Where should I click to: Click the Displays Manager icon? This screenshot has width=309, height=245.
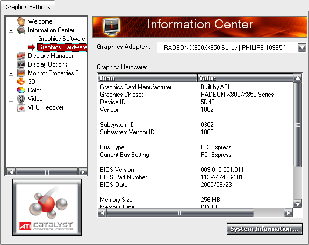pyautogui.click(x=21, y=56)
